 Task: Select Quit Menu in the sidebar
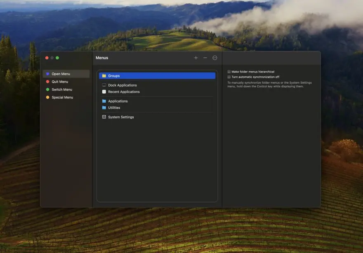[x=66, y=82]
